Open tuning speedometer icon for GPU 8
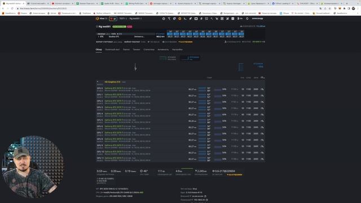This screenshot has height=203, width=361. (262, 140)
